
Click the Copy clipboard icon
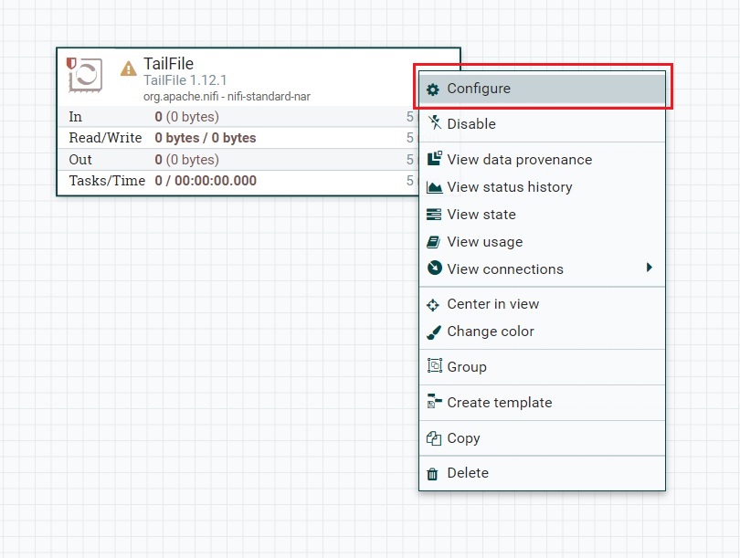pos(434,438)
